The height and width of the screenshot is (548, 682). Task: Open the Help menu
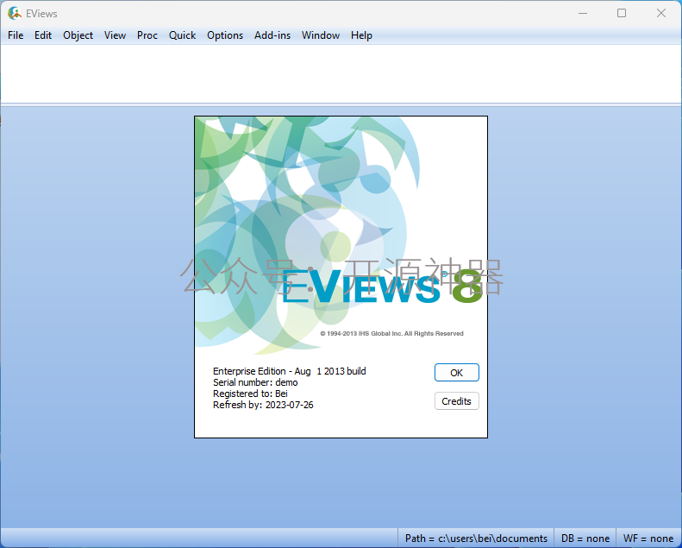point(361,35)
